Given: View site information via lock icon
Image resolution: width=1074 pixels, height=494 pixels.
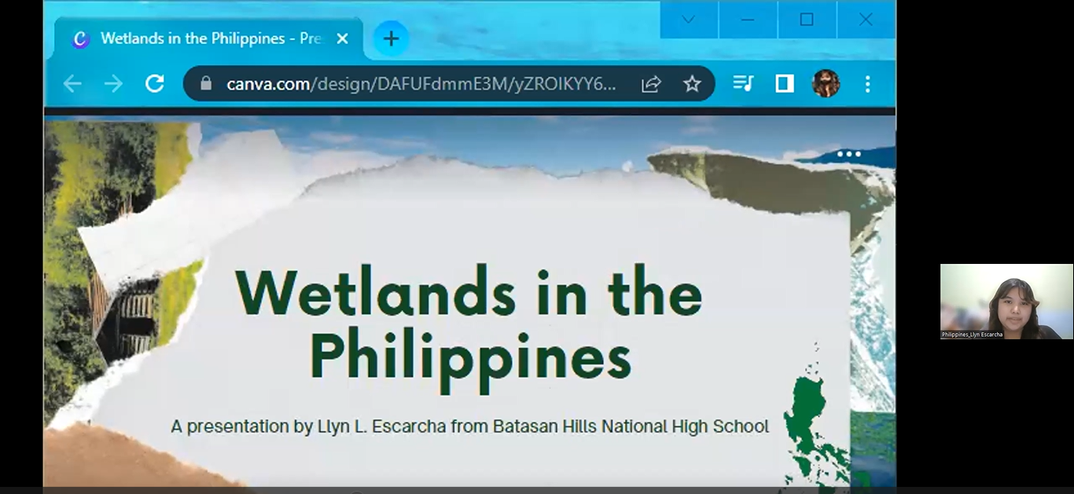Looking at the screenshot, I should click(x=206, y=84).
